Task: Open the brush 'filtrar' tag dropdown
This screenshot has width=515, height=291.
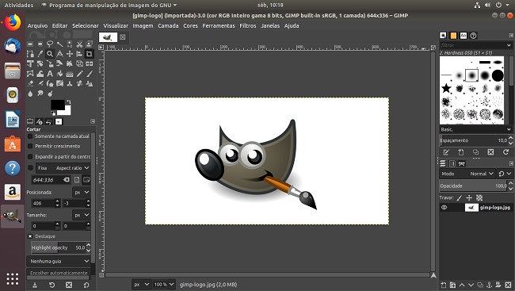Action: (x=476, y=45)
